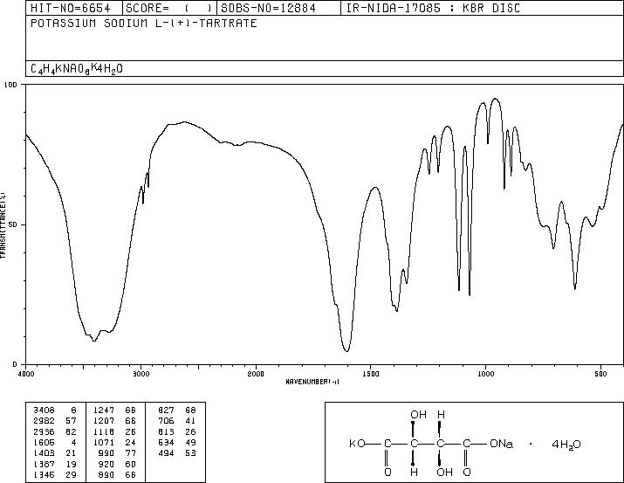Click the 2000 tick label on wavenumber axis
624x483 pixels.
[x=256, y=374]
